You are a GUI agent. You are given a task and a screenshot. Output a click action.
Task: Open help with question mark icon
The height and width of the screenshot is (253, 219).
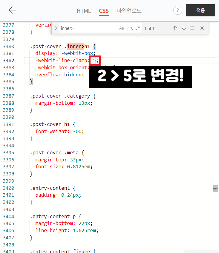pos(178,10)
